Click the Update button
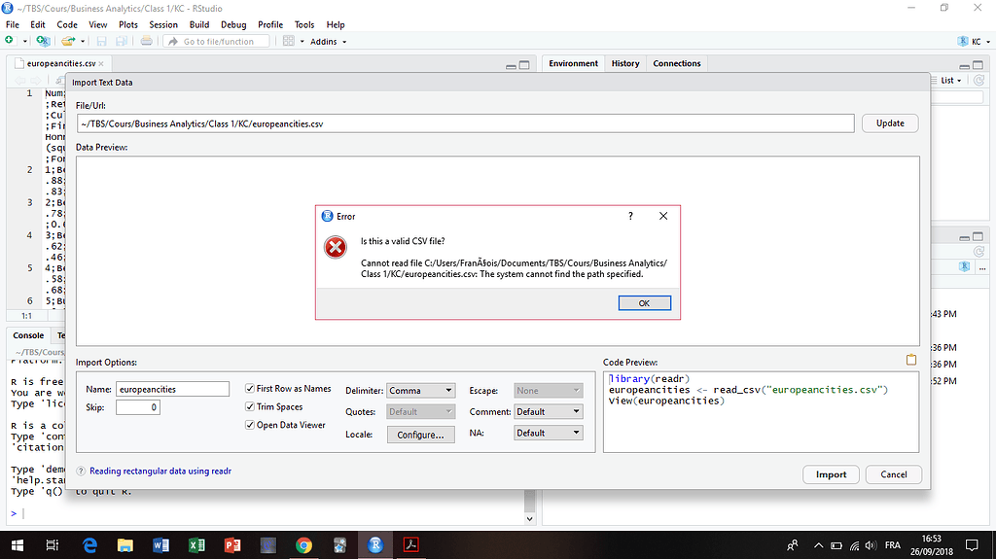Viewport: 996px width, 559px height. tap(890, 123)
